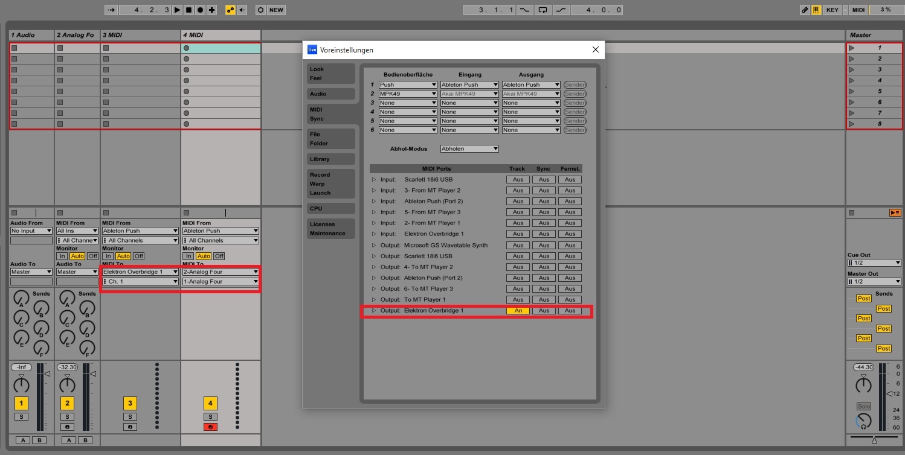The height and width of the screenshot is (455, 905).
Task: Click the Play button in transport
Action: pyautogui.click(x=177, y=10)
